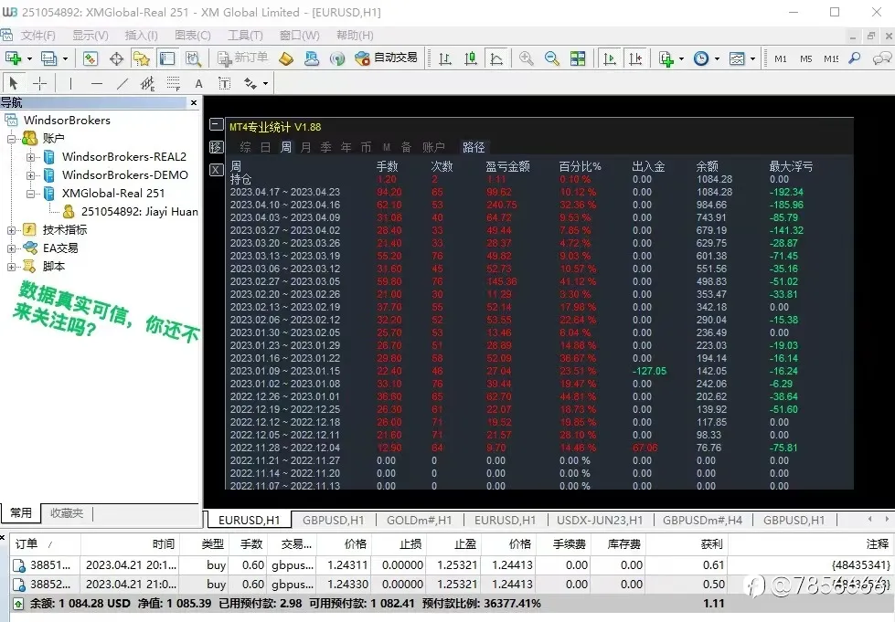
Task: Expand the WindsorBrokers-DEMO node
Action: pyautogui.click(x=30, y=175)
